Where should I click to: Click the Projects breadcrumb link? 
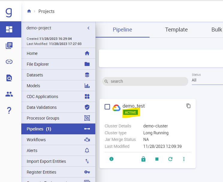(46, 11)
